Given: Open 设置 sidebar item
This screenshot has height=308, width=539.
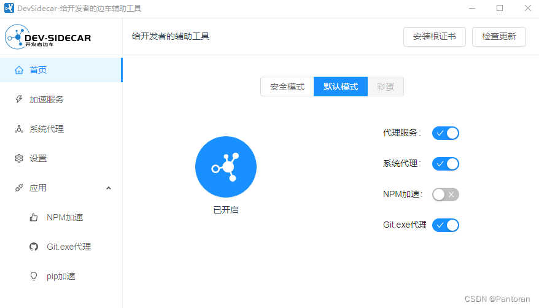Looking at the screenshot, I should (61, 158).
